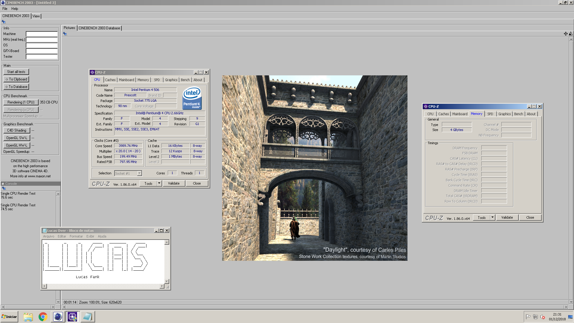This screenshot has height=323, width=574.
Task: Open Formatar menu in Notepad
Action: 76,236
